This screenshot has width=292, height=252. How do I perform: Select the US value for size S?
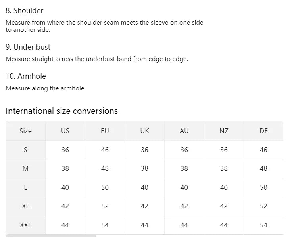coord(65,150)
